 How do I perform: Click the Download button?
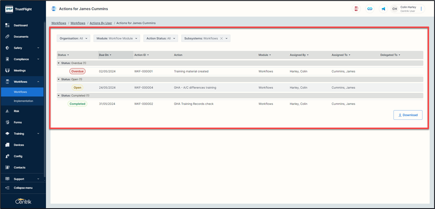click(408, 115)
